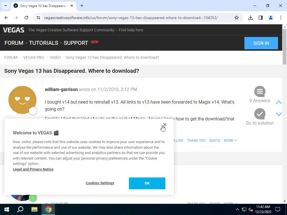
Task: Open the SUPPORT navigation item
Action: click(x=76, y=43)
